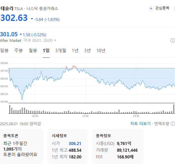
Task: Click the 관심종목 label
Action: click(162, 8)
